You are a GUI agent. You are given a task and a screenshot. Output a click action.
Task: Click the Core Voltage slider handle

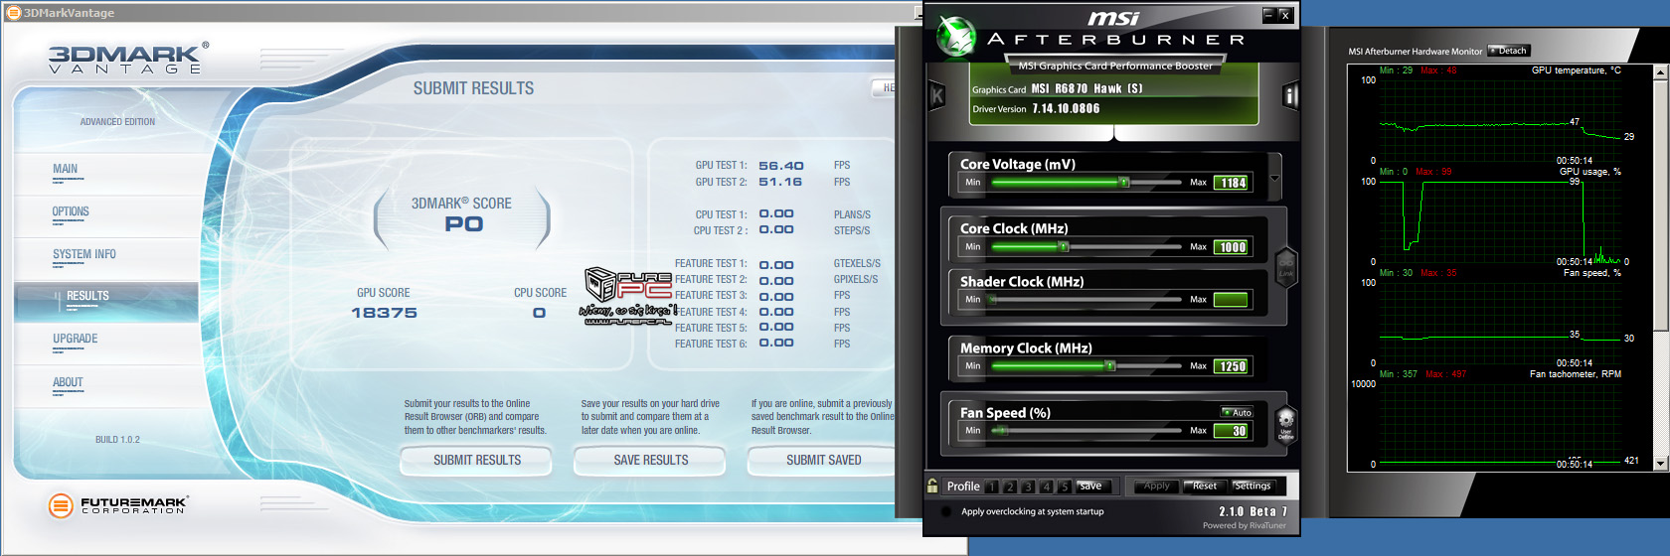pyautogui.click(x=1124, y=183)
